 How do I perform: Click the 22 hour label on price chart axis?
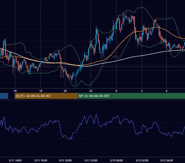[91, 91]
